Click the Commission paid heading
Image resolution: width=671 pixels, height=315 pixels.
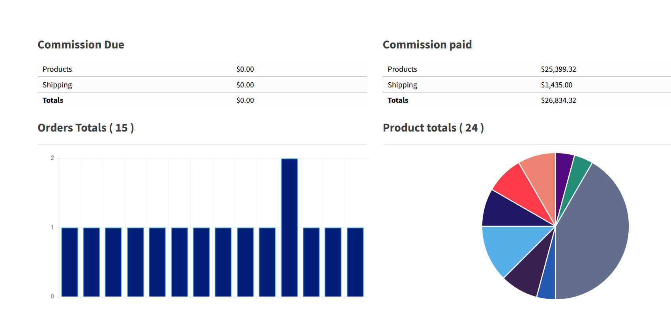pyautogui.click(x=427, y=45)
